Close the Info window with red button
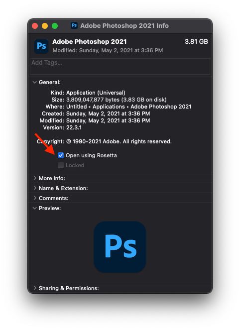The height and width of the screenshot is (330, 240). click(35, 26)
